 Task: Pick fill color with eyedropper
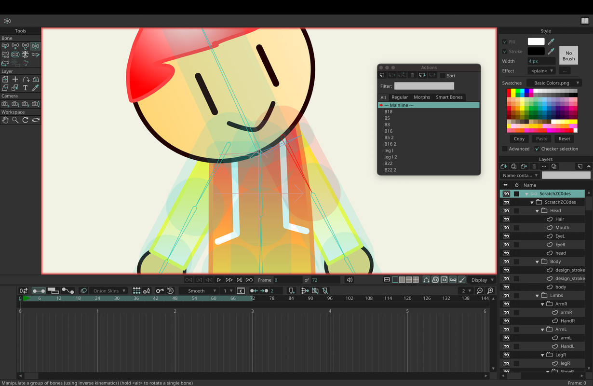(x=551, y=42)
